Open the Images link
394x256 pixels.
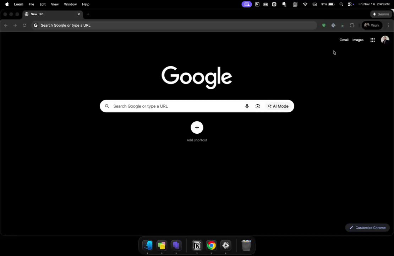(358, 40)
